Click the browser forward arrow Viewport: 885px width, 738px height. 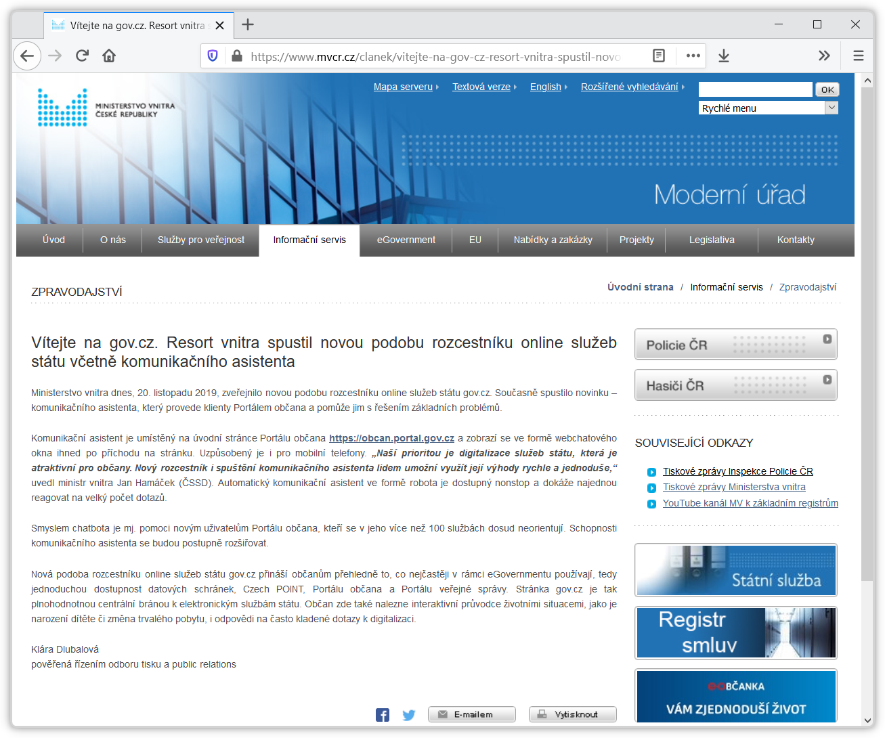55,56
